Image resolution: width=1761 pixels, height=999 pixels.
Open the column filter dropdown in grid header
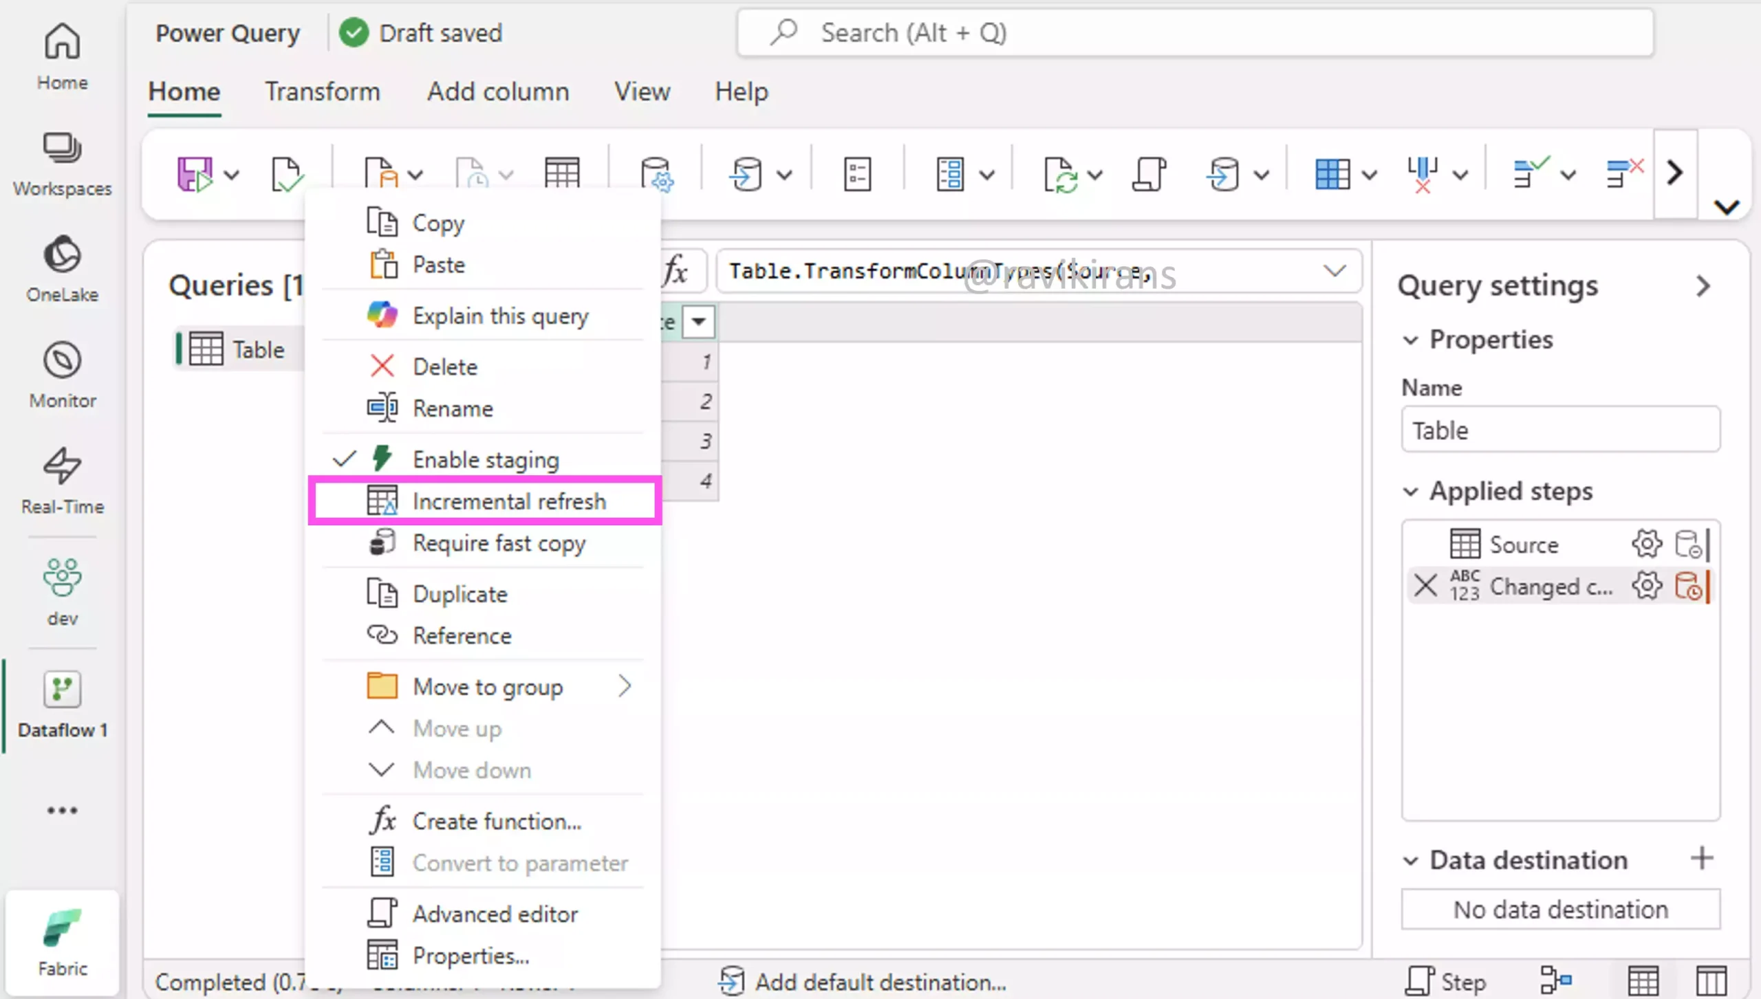(x=698, y=321)
